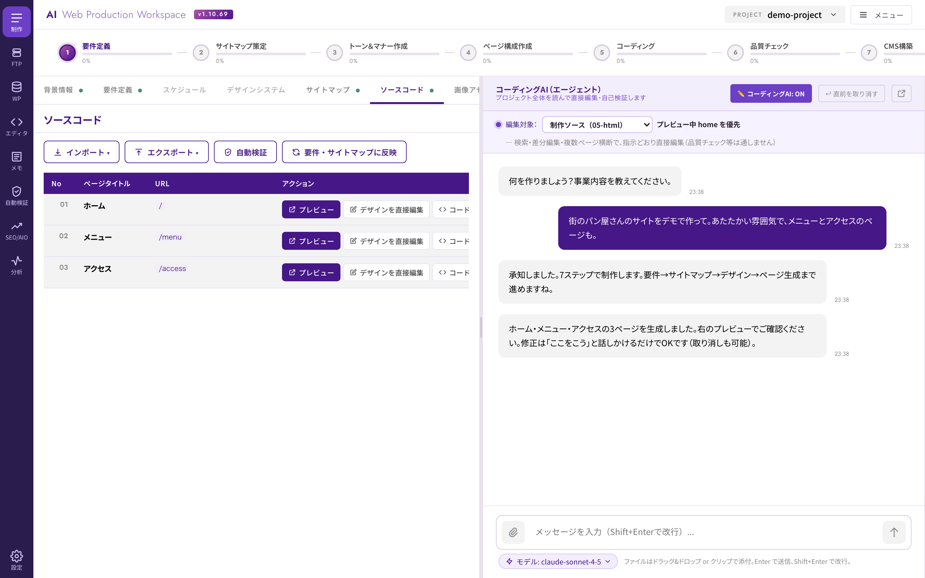925x578 pixels.
Task: Preview the メニュー page
Action: click(x=311, y=241)
